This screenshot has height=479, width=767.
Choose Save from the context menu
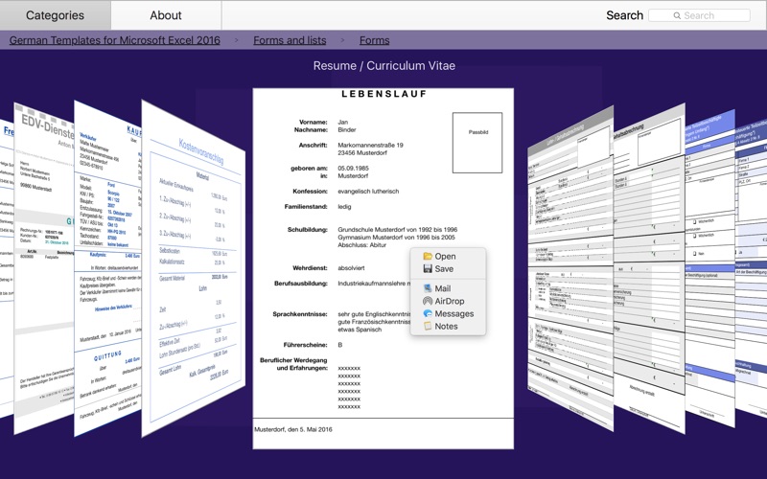click(448, 269)
